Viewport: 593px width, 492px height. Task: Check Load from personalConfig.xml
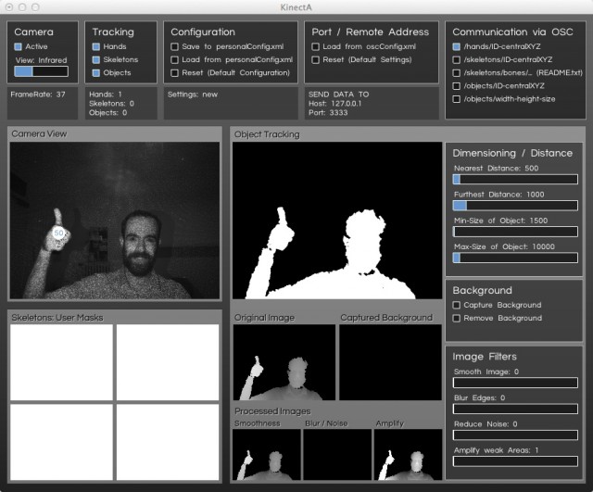(x=175, y=59)
